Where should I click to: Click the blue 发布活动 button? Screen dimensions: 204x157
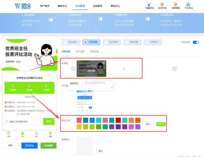pos(29,145)
